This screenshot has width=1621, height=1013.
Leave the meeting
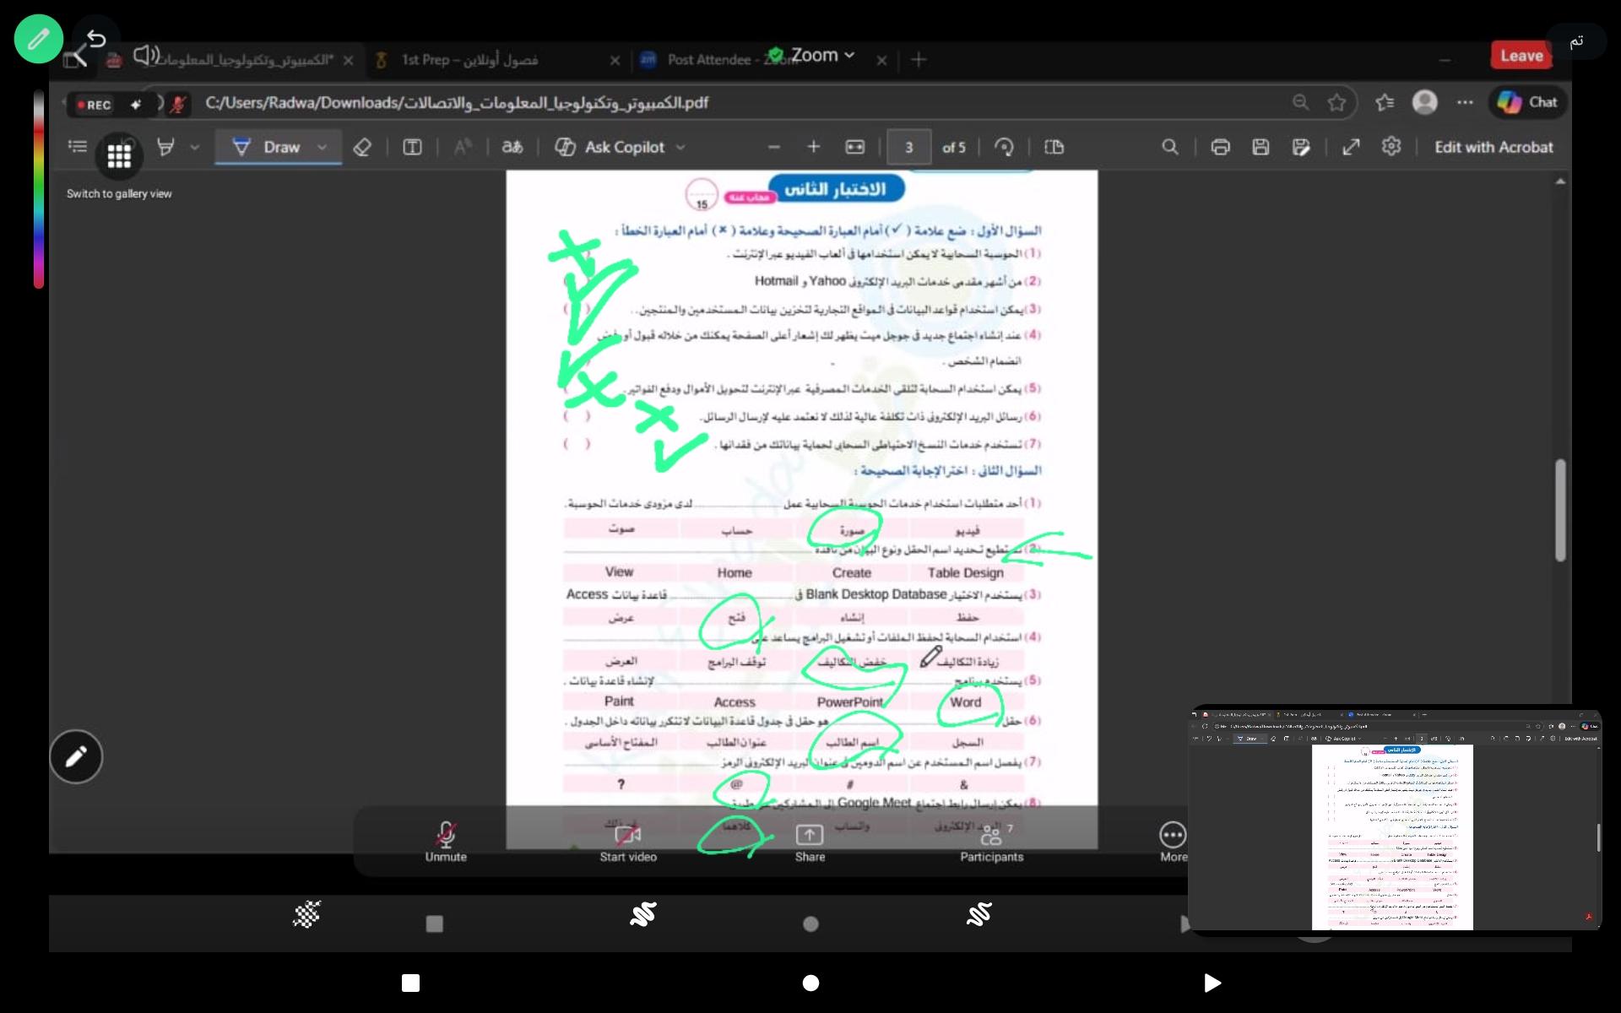1521,56
